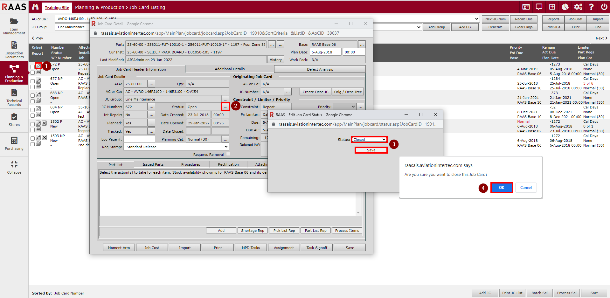This screenshot has height=298, width=610.
Task: Click into the Log Page # field
Action: (139, 139)
